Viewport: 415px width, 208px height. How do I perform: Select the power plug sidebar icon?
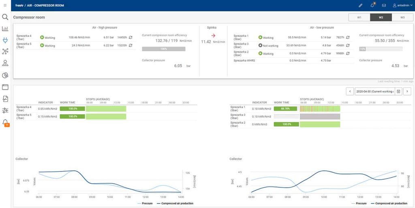(x=5, y=40)
